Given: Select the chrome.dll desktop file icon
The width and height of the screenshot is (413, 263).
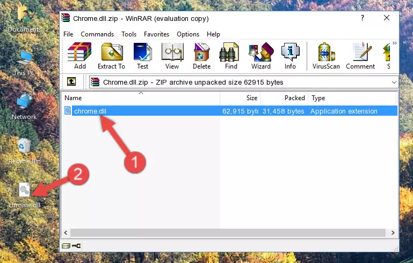Looking at the screenshot, I should [24, 195].
